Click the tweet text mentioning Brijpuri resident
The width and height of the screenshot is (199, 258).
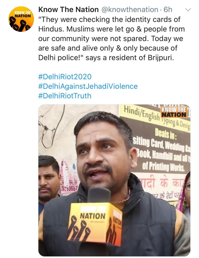tap(112, 39)
